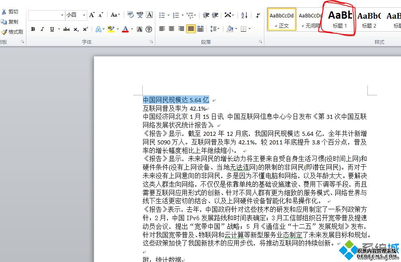Viewport: 401px width, 262px height.
Task: Toggle strikethrough formatting
Action: [66, 29]
